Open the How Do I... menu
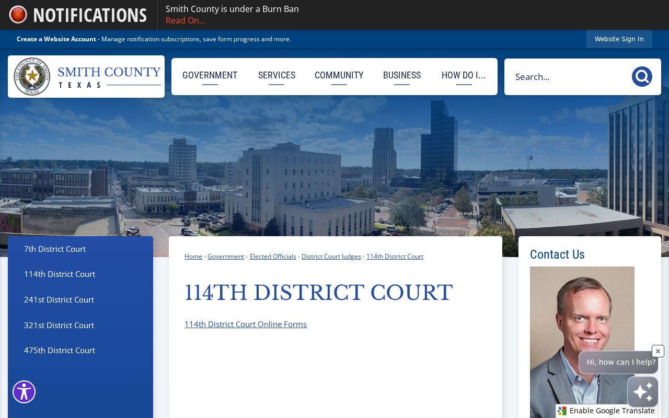Image resolution: width=669 pixels, height=418 pixels. pyautogui.click(x=464, y=75)
